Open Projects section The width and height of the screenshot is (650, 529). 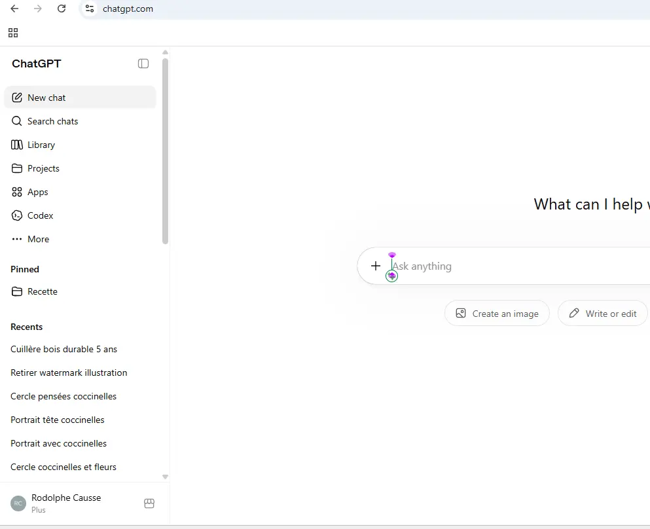tap(80, 168)
